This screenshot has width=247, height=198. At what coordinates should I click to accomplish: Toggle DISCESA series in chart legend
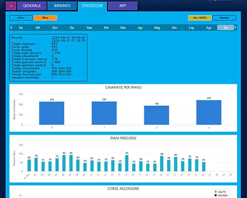point(221,196)
